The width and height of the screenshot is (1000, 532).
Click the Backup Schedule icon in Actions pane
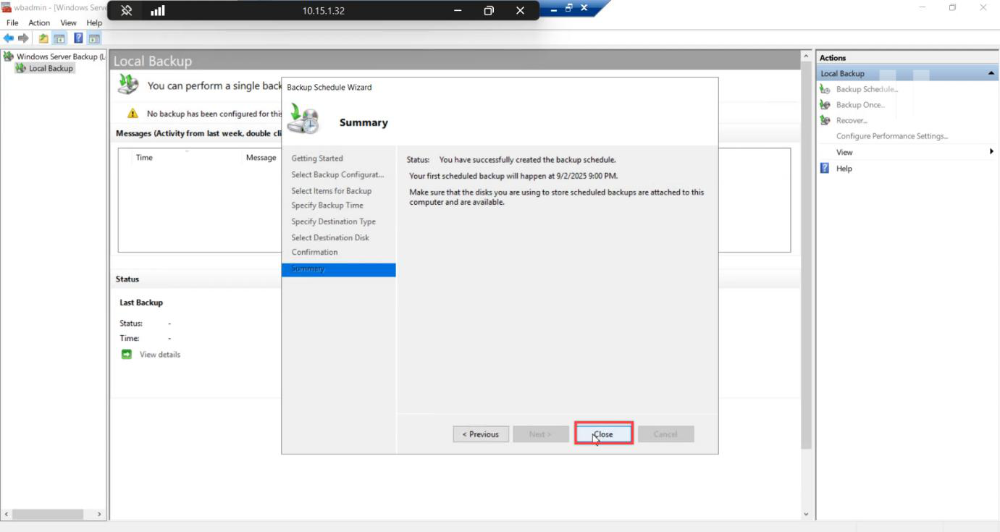pyautogui.click(x=825, y=89)
